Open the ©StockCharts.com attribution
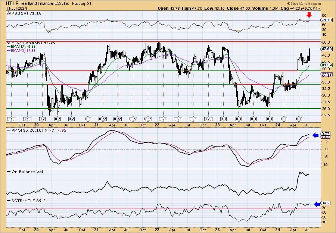The height and width of the screenshot is (233, 336). (x=304, y=3)
